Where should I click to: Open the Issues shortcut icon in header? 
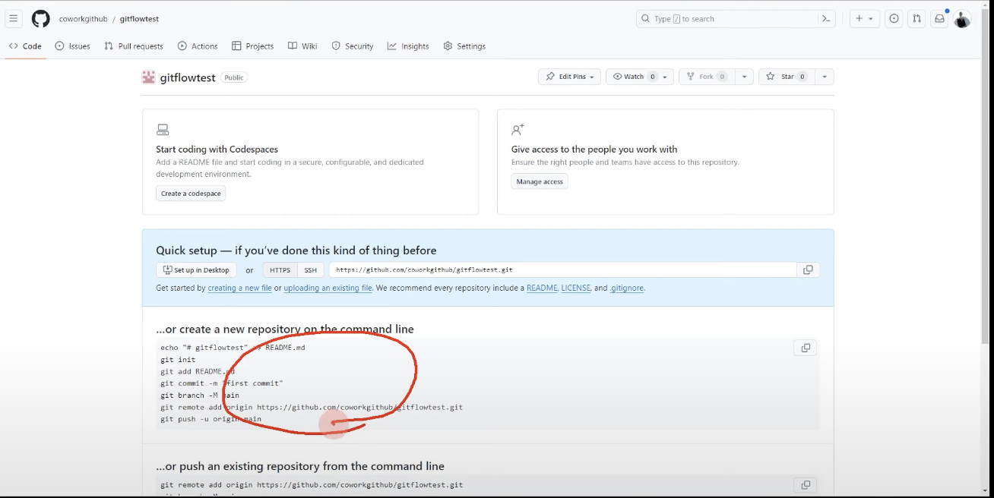(x=894, y=19)
